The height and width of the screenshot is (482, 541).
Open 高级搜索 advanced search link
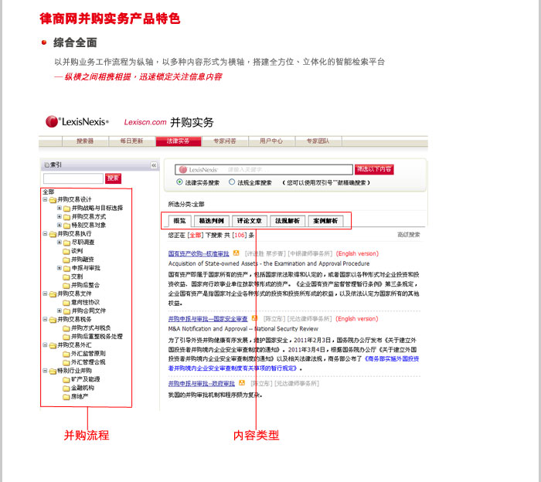(x=409, y=235)
